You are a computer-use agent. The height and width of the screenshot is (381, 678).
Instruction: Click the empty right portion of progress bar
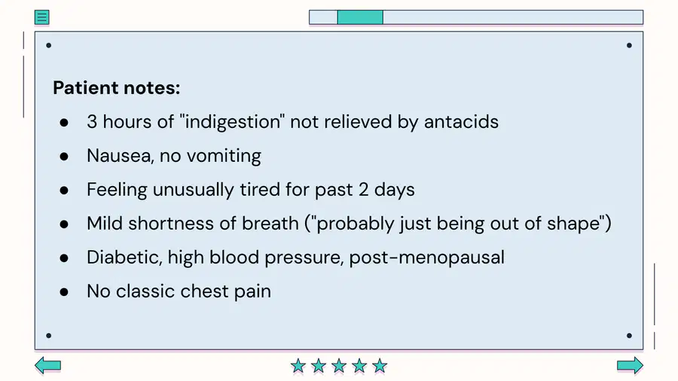513,17
